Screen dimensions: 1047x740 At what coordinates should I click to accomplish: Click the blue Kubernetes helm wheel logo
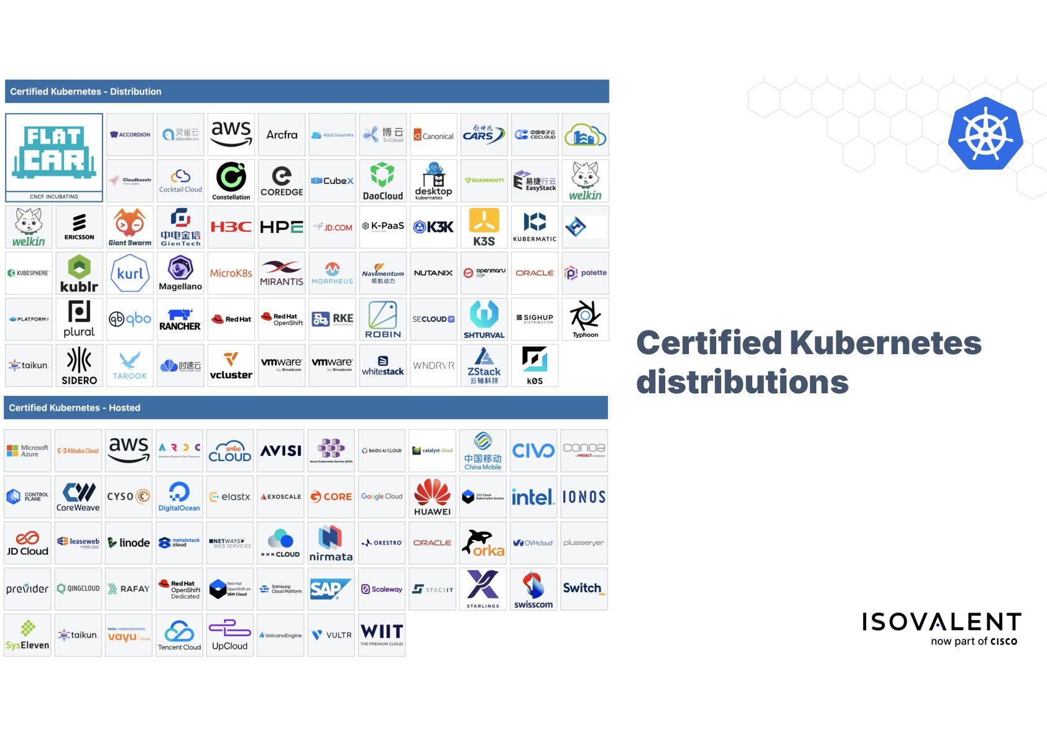click(x=985, y=134)
